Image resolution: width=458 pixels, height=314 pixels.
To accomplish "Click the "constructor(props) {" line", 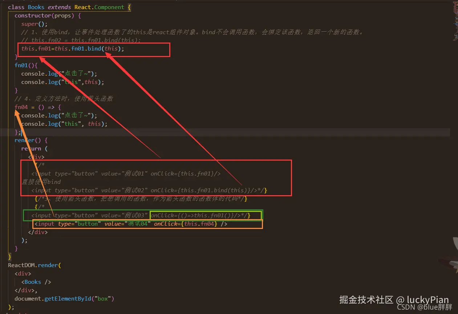I will [x=48, y=15].
